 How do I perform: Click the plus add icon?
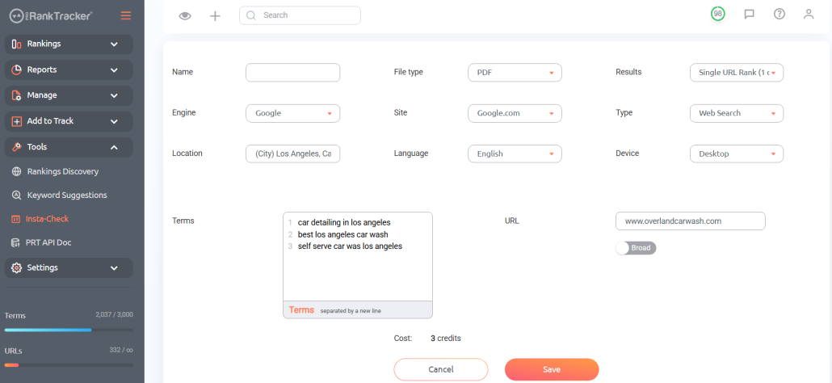tap(215, 16)
